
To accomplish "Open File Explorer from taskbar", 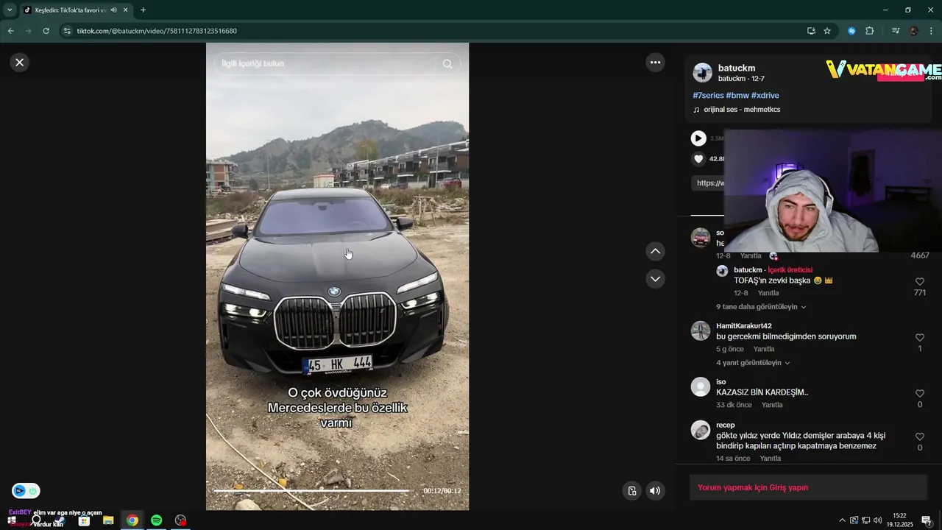I will (108, 520).
